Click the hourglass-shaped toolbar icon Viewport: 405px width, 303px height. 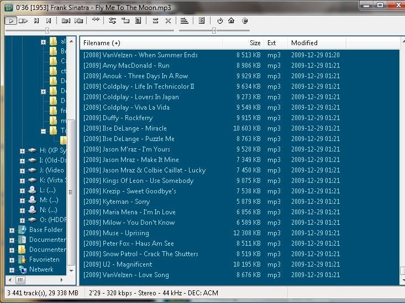(155, 20)
